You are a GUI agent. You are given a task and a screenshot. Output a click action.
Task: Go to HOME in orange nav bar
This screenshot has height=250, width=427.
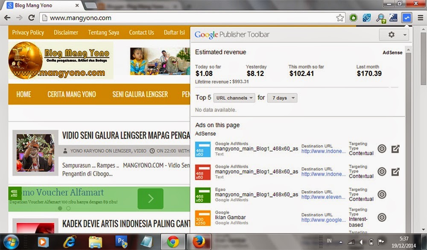(23, 94)
